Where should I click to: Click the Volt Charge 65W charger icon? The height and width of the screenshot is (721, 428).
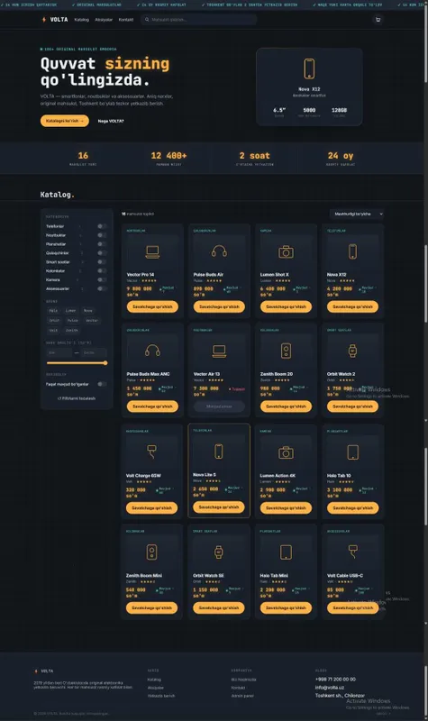coord(151,452)
